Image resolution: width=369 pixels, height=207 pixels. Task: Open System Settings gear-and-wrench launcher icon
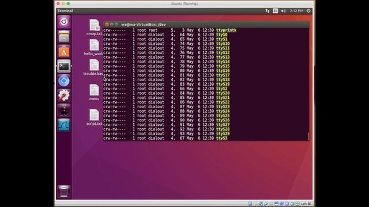[x=64, y=95]
